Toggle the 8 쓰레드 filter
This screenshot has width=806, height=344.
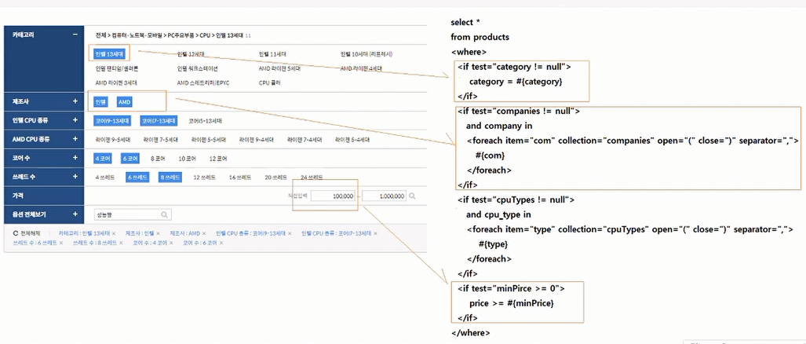point(170,177)
